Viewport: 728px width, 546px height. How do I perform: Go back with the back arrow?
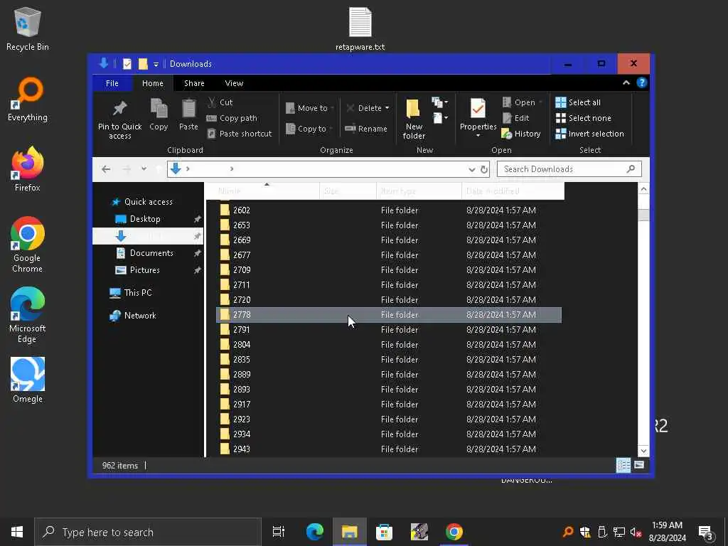click(x=106, y=169)
